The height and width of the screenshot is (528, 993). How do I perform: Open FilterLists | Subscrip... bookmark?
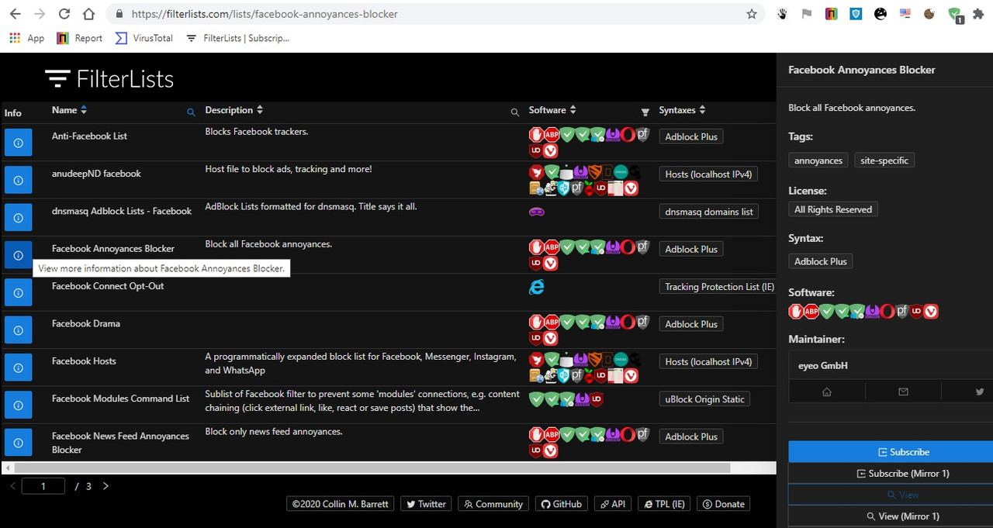tap(237, 38)
